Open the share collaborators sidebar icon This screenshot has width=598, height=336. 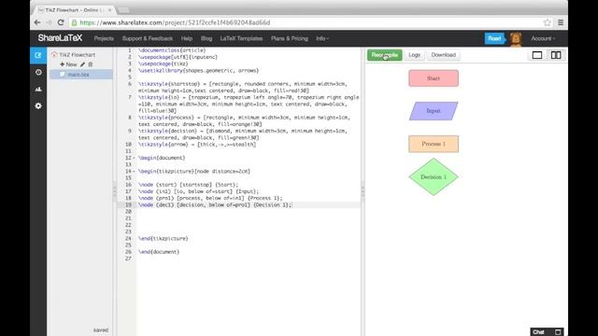pos(38,89)
